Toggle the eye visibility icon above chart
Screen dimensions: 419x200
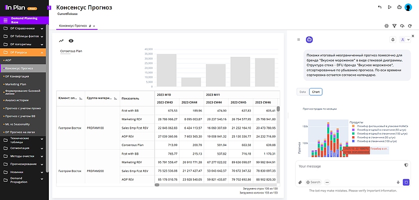pyautogui.click(x=71, y=41)
